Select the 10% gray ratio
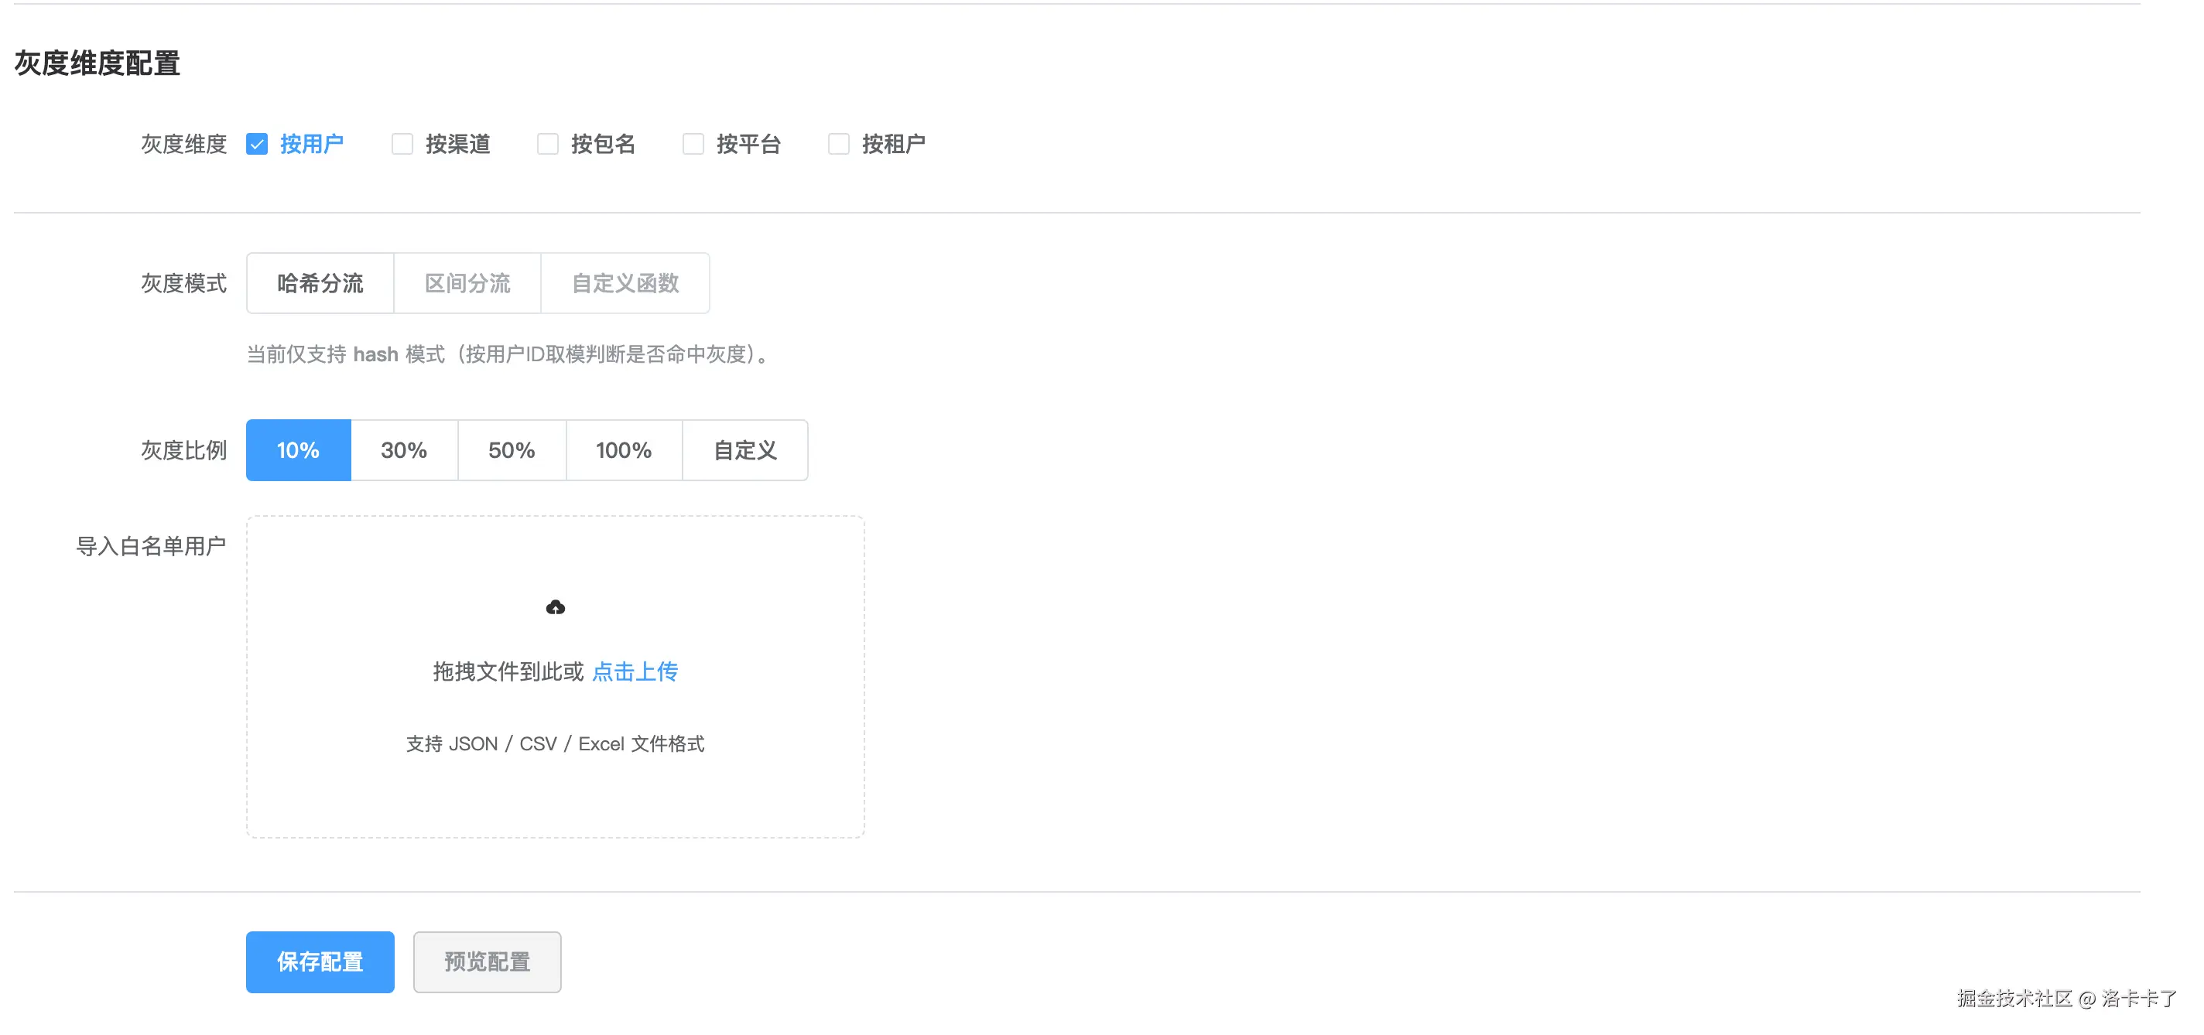Image resolution: width=2204 pixels, height=1035 pixels. 298,450
